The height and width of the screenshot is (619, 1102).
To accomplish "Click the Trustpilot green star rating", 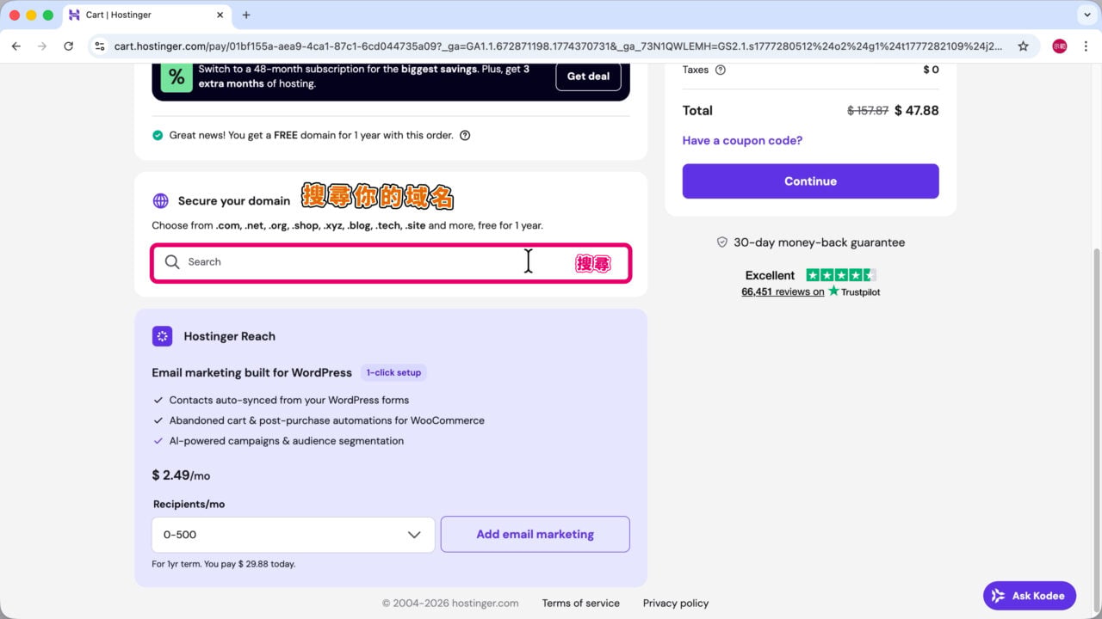I will [x=841, y=275].
